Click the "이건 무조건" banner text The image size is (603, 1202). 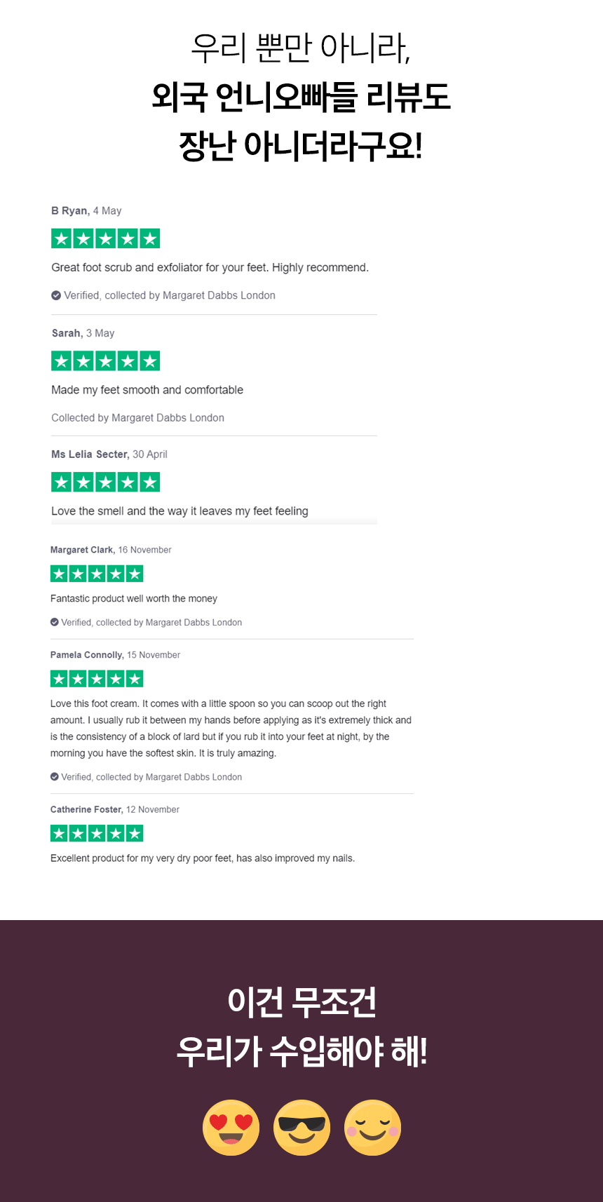[x=301, y=1001]
